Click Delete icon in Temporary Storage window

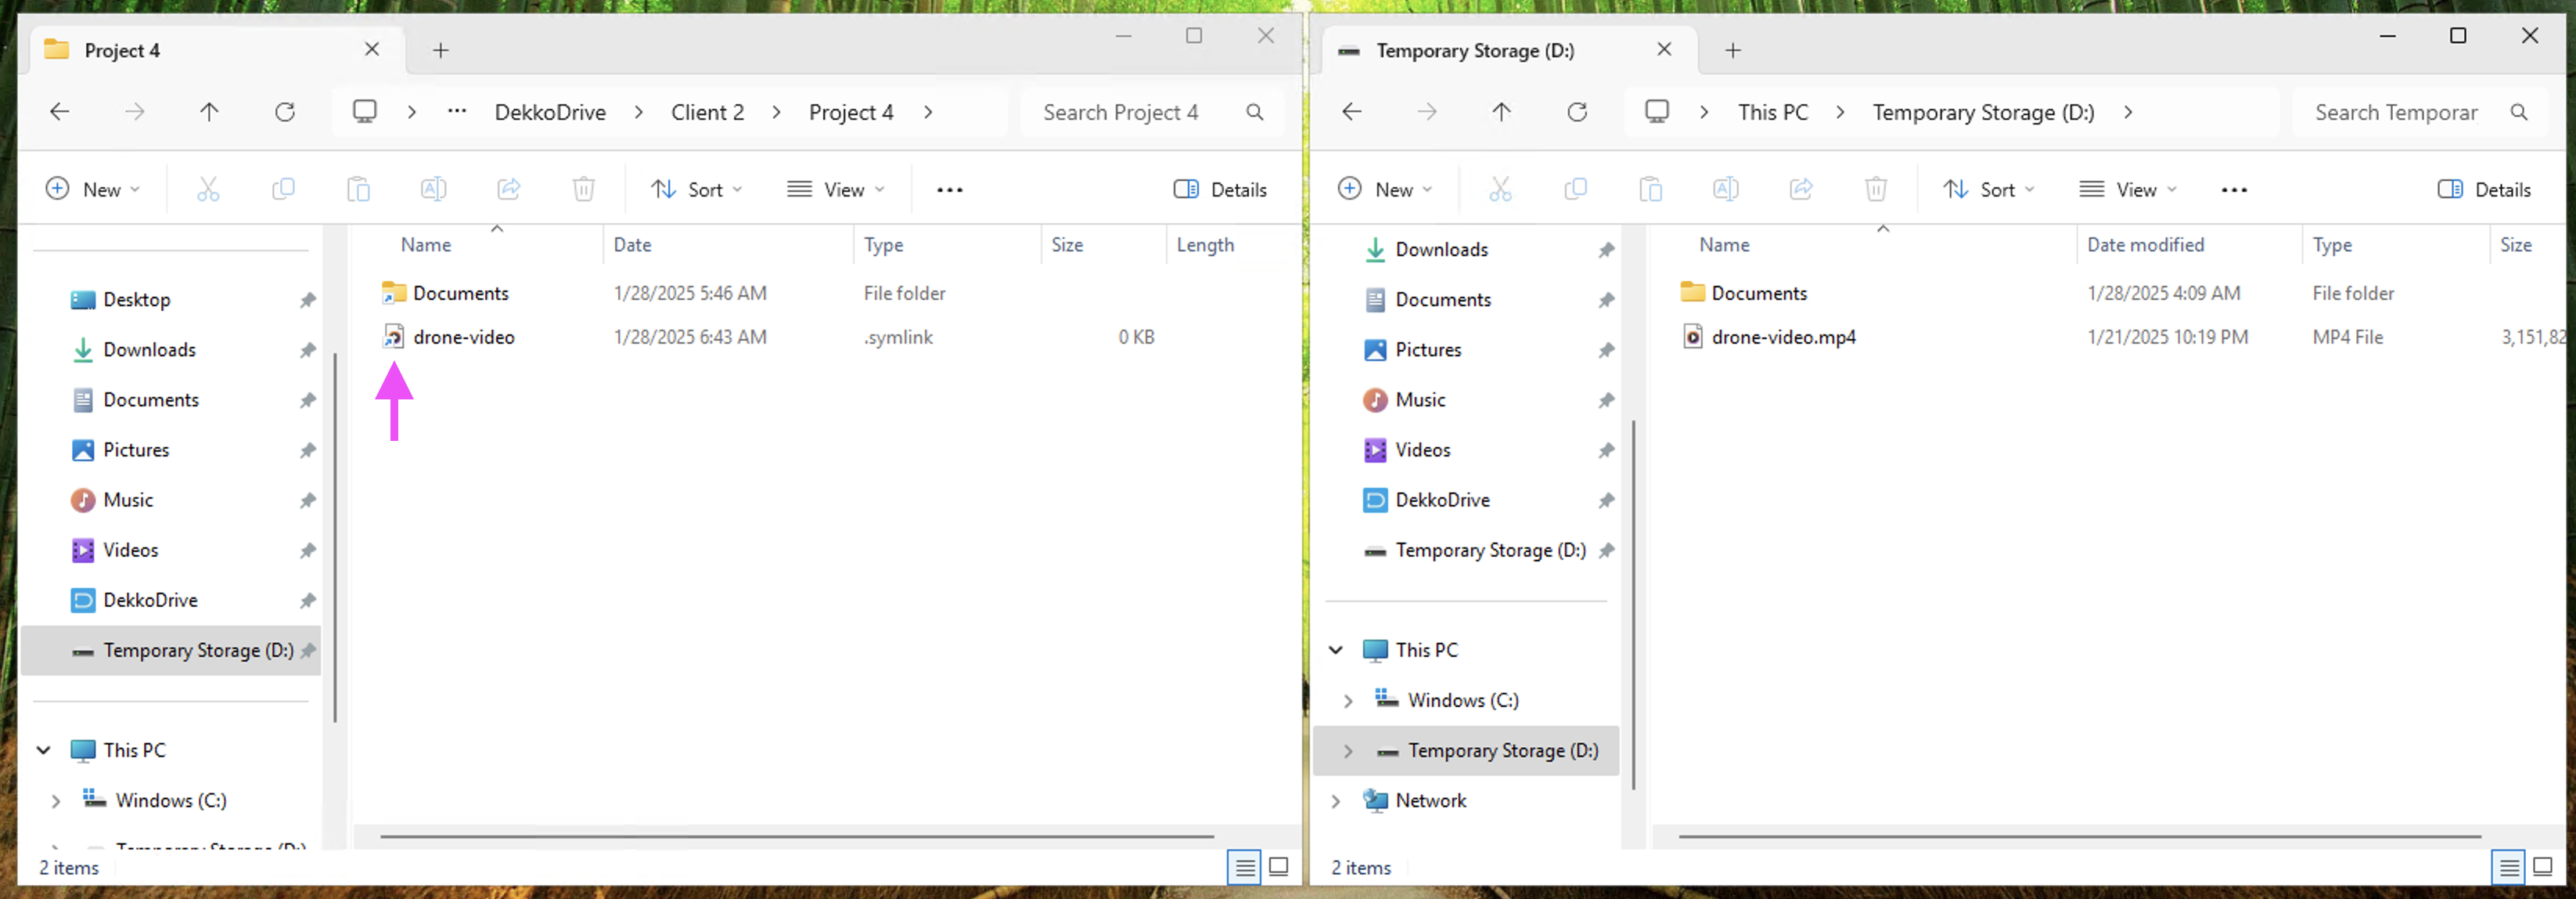(x=1876, y=190)
